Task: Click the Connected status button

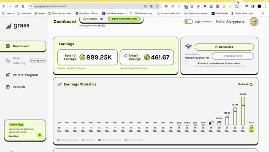Action: [224, 47]
